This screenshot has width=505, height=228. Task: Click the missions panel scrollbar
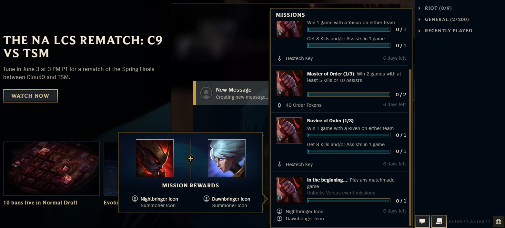point(410,147)
